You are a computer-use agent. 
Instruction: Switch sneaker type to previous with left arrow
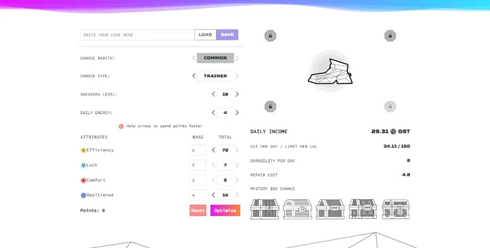[x=194, y=76]
